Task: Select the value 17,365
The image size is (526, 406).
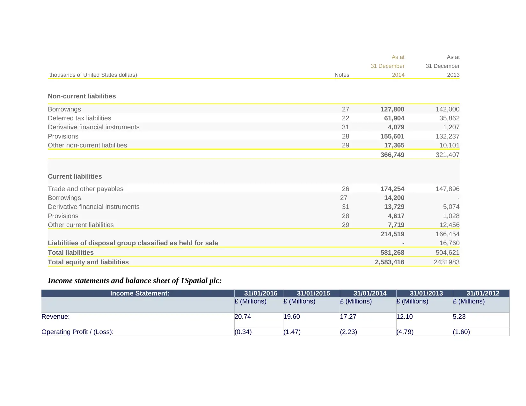Action: 394,145
